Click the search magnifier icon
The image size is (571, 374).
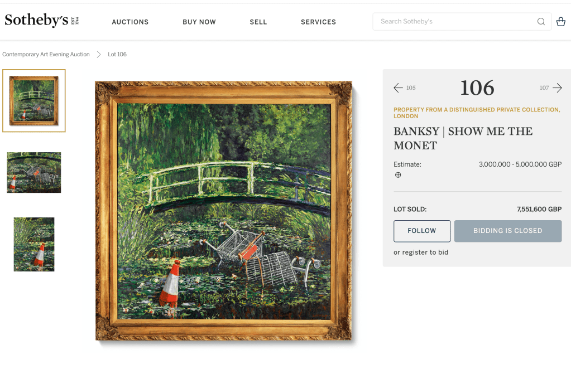pyautogui.click(x=541, y=22)
